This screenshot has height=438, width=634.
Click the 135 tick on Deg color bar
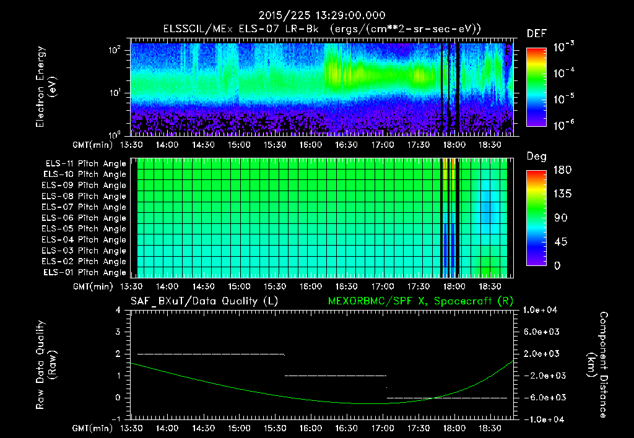562,194
